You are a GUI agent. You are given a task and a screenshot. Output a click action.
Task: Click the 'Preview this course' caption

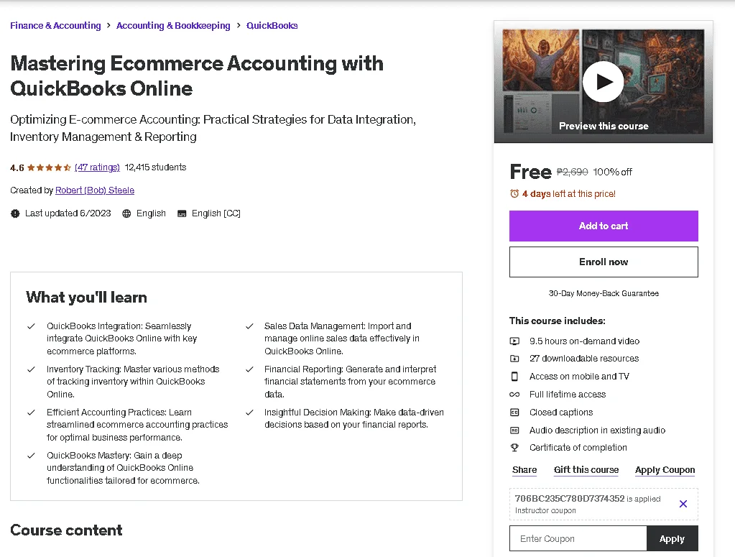(x=604, y=126)
